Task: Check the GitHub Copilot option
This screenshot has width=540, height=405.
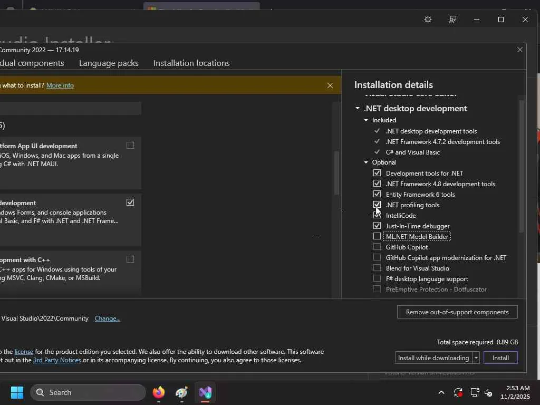Action: coord(377,247)
